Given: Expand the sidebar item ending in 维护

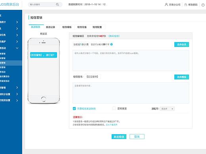Looking at the screenshot, I should point(17,41).
